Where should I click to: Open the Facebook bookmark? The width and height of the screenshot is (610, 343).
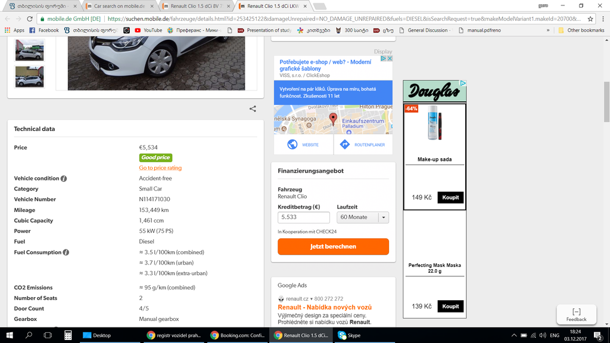pyautogui.click(x=44, y=30)
